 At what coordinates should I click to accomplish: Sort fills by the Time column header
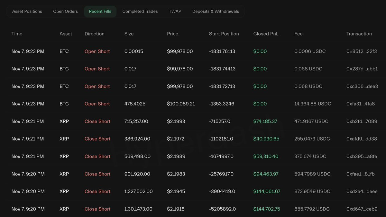pos(17,34)
